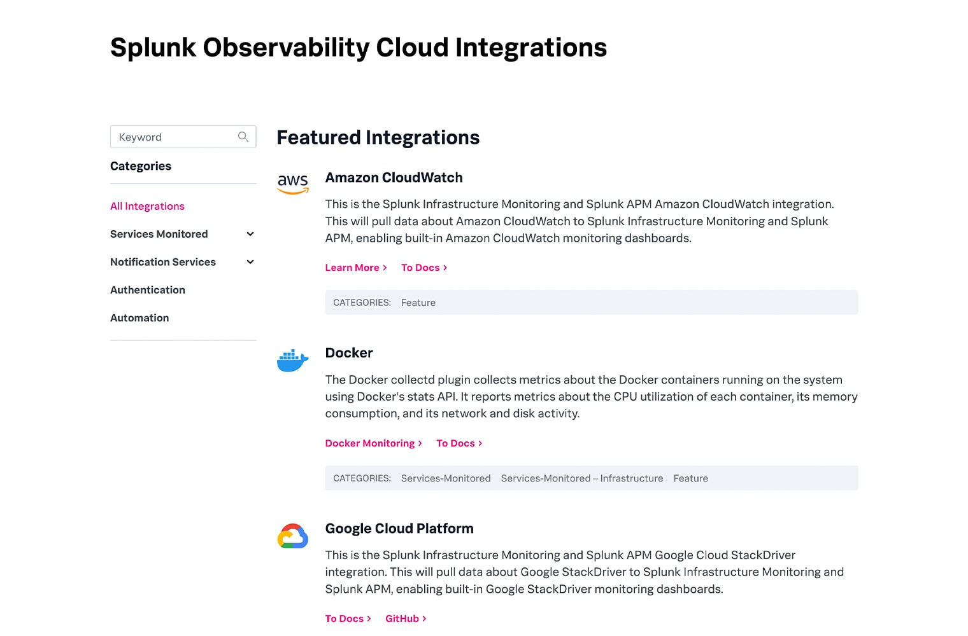
Task: Click the Splunk Observability Cloud Integrations heading
Action: click(359, 48)
